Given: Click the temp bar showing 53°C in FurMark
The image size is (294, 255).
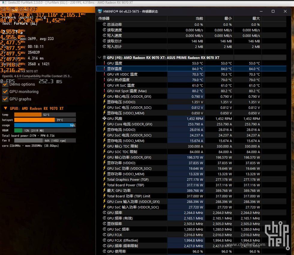Looking at the screenshot, I should [45, 115].
